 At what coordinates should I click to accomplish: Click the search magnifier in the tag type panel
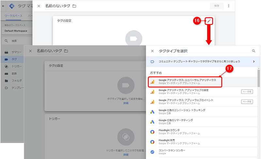pyautogui.click(x=253, y=51)
